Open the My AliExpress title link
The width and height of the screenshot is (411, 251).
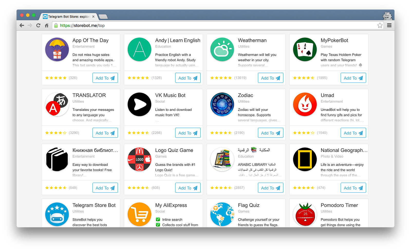click(x=171, y=205)
